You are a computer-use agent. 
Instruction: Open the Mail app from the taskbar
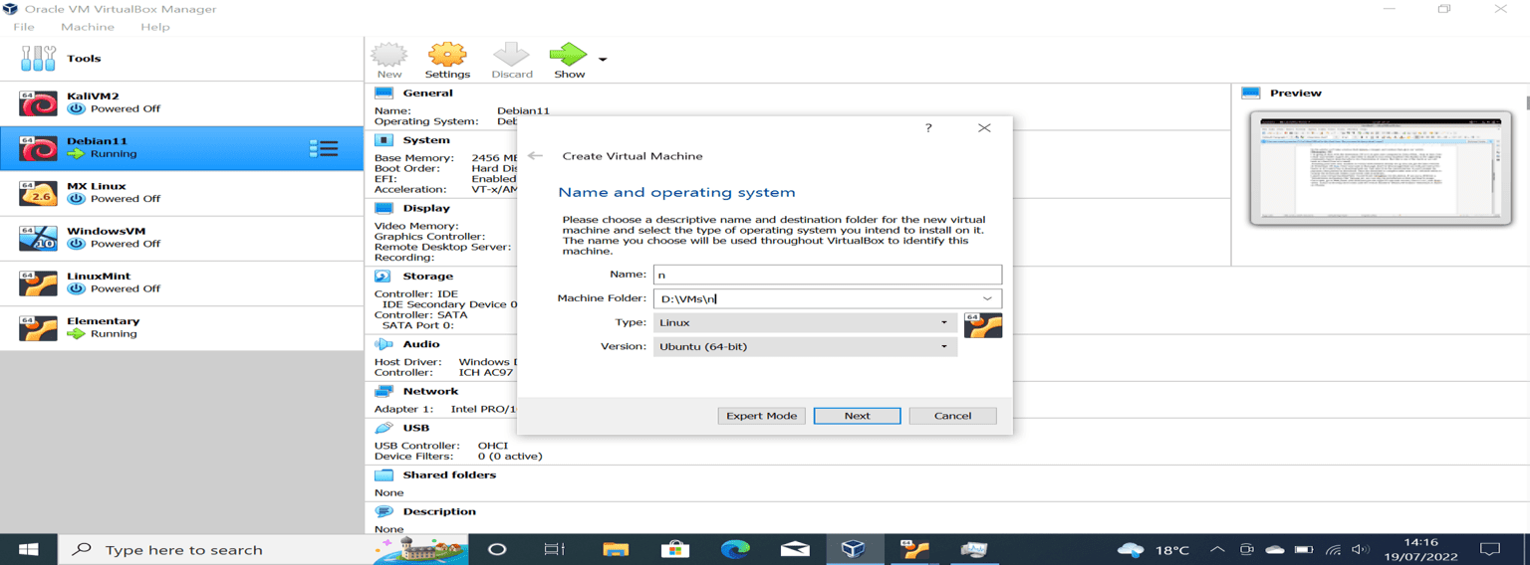coord(795,549)
